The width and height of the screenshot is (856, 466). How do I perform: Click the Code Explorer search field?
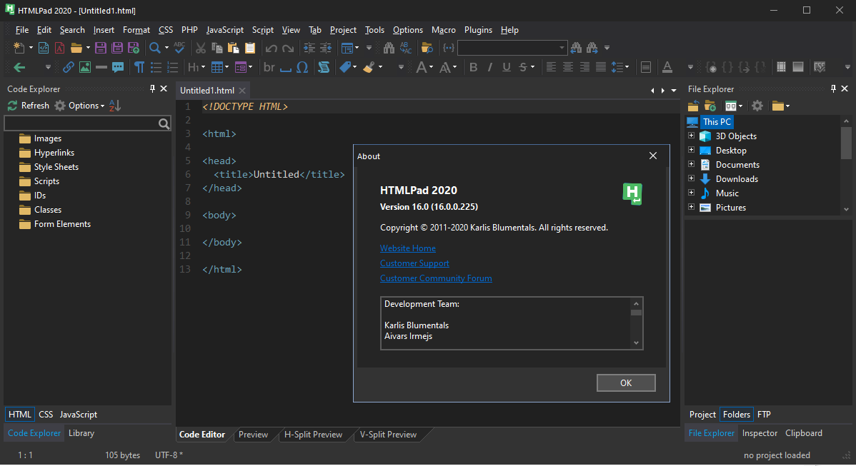point(87,123)
